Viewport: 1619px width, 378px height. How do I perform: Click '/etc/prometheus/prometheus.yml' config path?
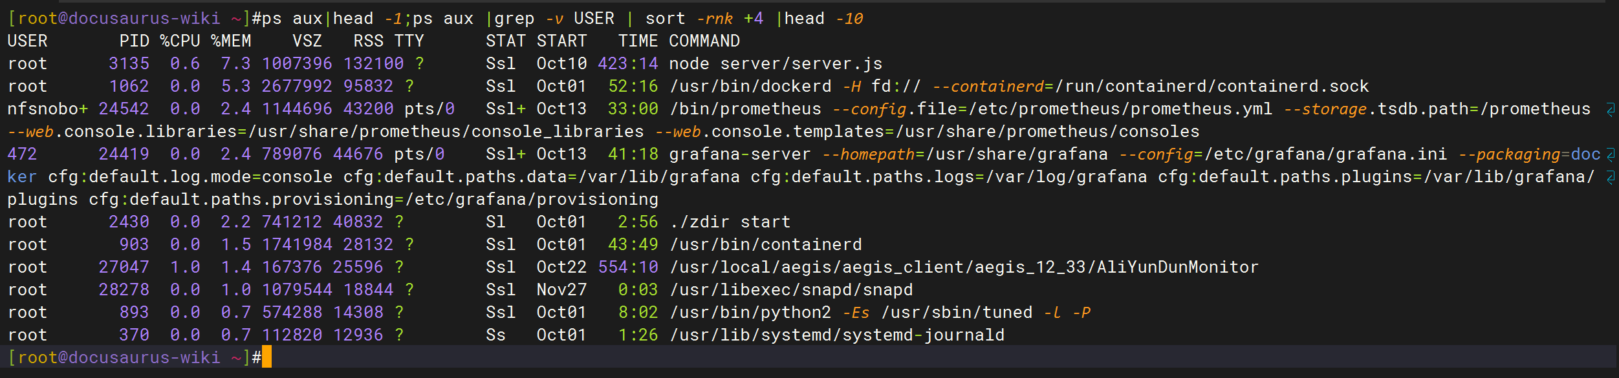click(1119, 109)
